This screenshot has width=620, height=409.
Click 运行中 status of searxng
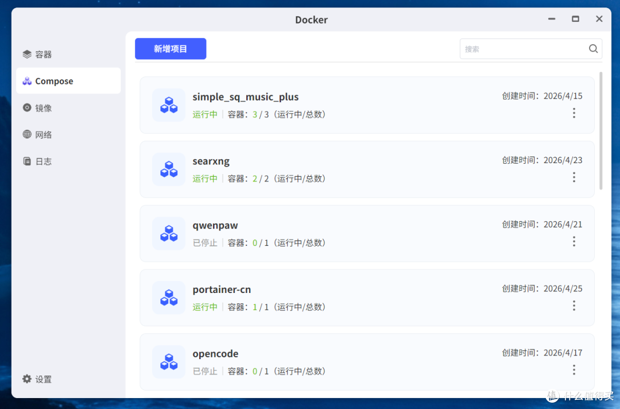205,179
